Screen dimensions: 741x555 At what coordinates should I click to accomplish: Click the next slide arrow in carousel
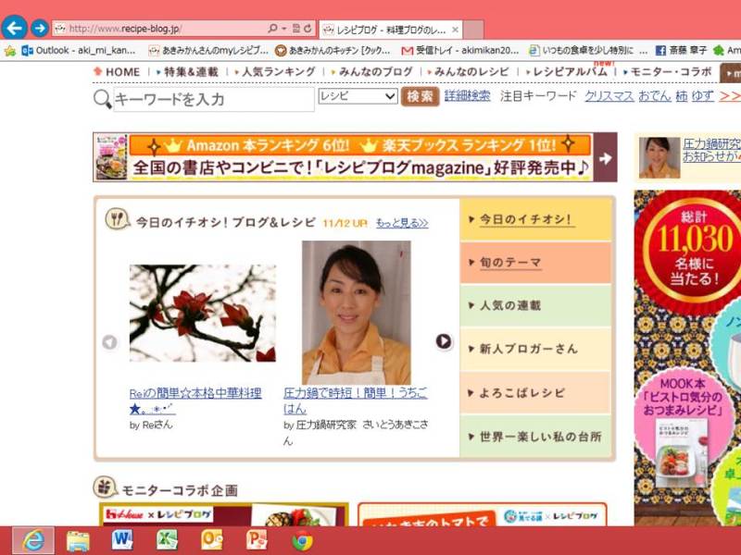pyautogui.click(x=444, y=340)
